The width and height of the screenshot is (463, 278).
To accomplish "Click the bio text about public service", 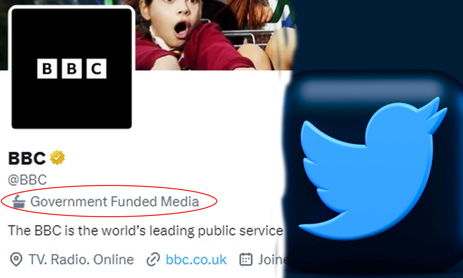I will click(145, 231).
